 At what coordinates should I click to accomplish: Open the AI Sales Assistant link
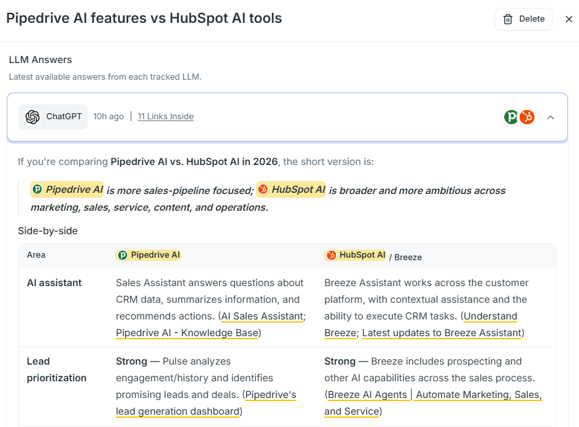262,316
